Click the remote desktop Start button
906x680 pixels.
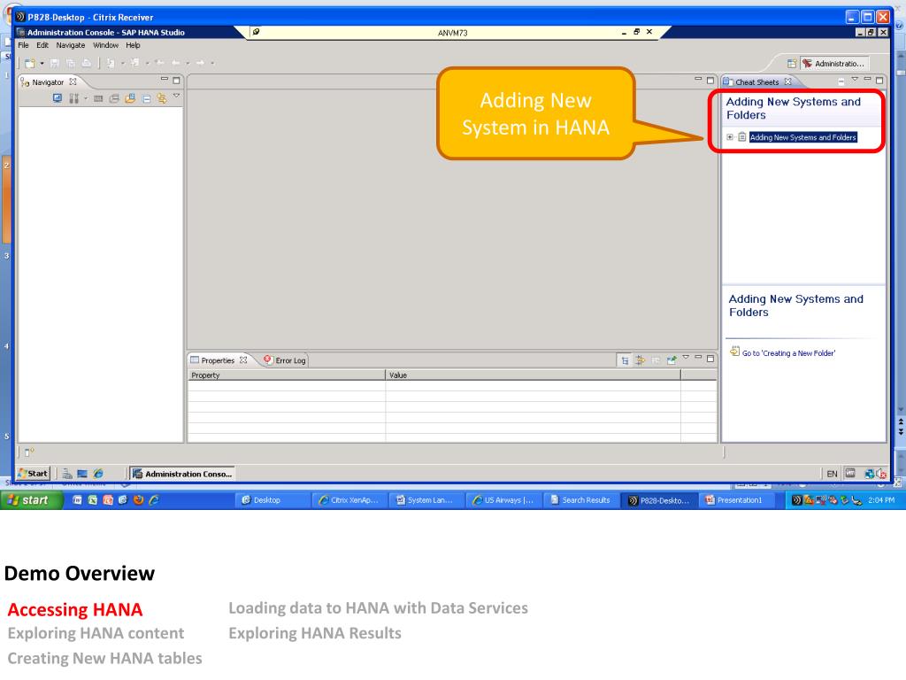(34, 474)
